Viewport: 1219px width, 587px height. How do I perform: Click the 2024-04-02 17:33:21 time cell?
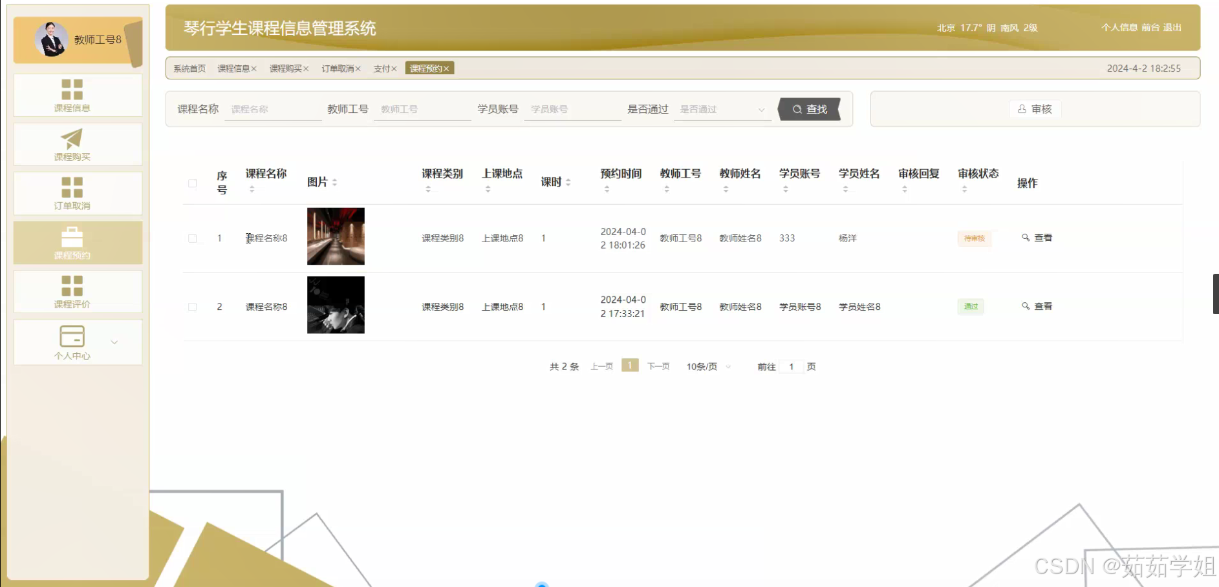(x=623, y=307)
